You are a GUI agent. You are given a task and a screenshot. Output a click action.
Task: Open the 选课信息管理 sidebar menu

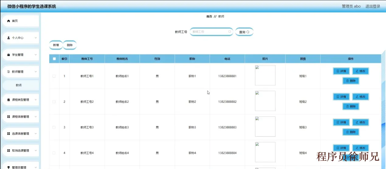coord(20,134)
